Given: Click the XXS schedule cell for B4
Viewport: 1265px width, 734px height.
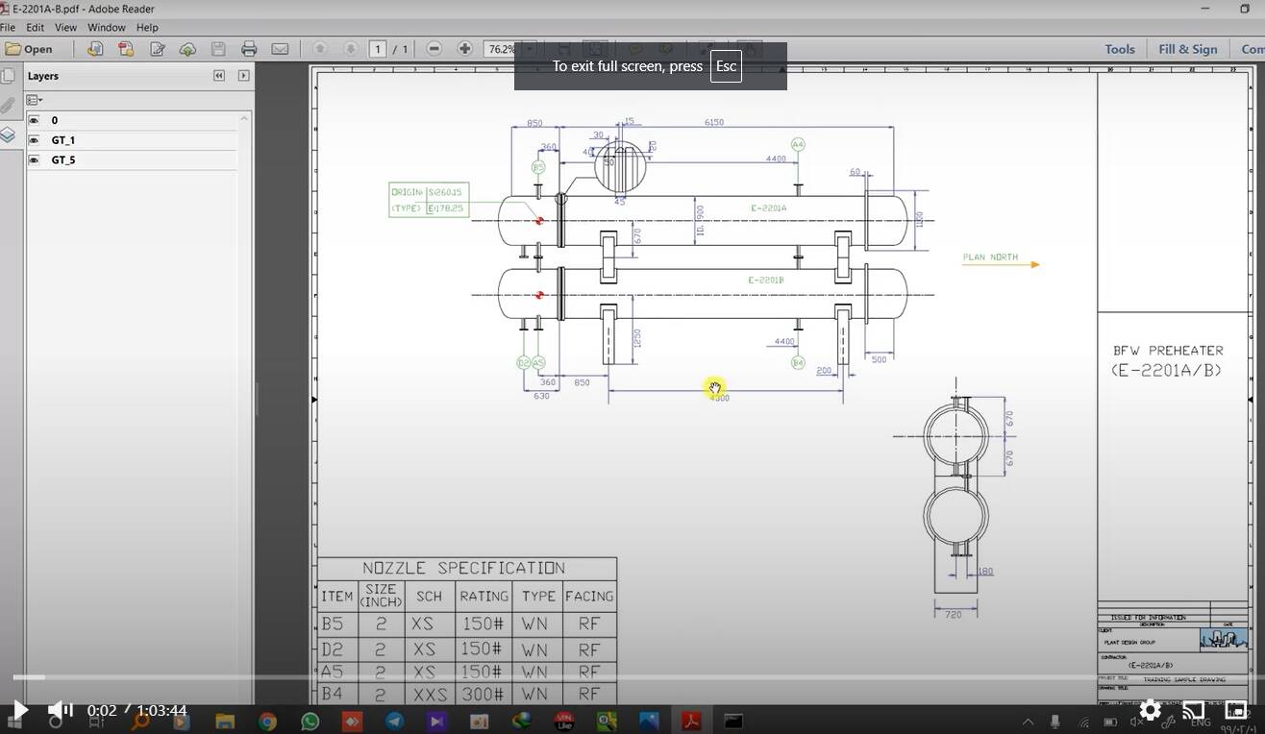Looking at the screenshot, I should point(430,694).
